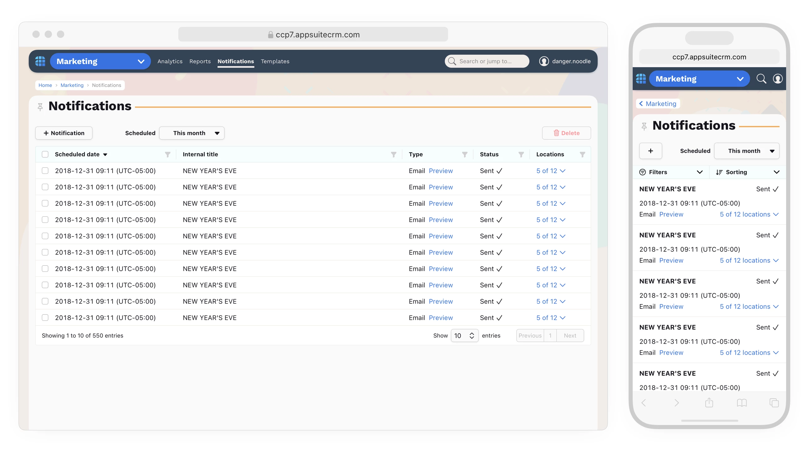Open the desktop Marketing module dropdown
This screenshot has width=805, height=452.
point(100,61)
